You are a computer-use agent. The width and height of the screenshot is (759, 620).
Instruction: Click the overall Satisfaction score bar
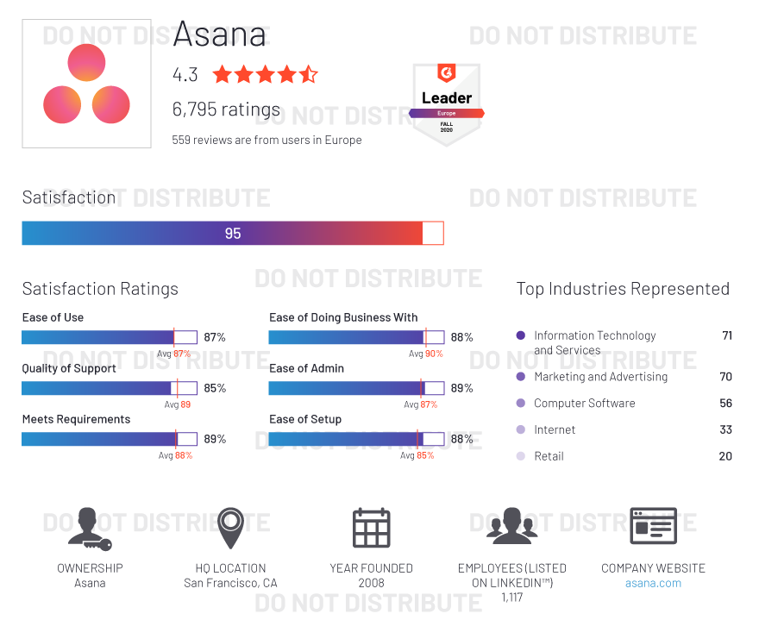pyautogui.click(x=232, y=234)
